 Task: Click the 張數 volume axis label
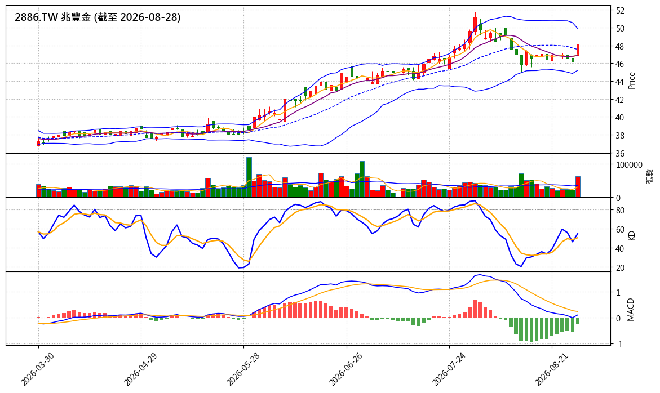pos(650,176)
